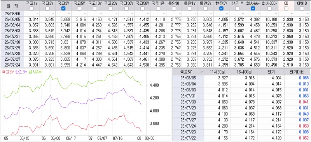The height and width of the screenshot is (142, 311).
Task: Click the 10.450 value under 회사BBB-
Action: click(271, 65)
